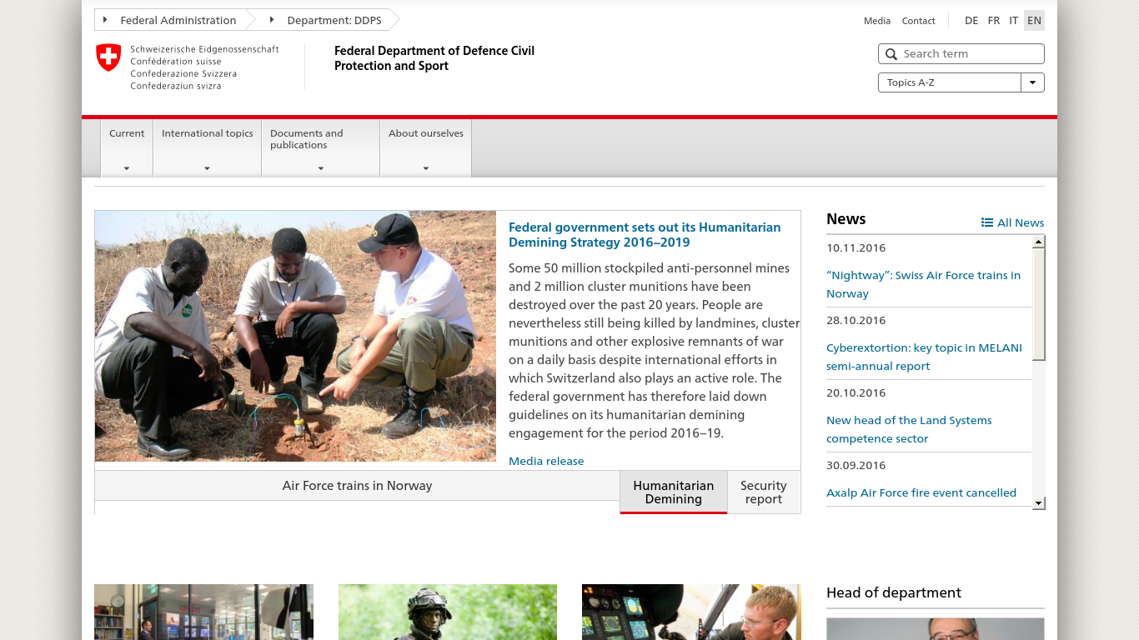Select the Air Force trains in Norway tab
The image size is (1139, 640).
[357, 486]
